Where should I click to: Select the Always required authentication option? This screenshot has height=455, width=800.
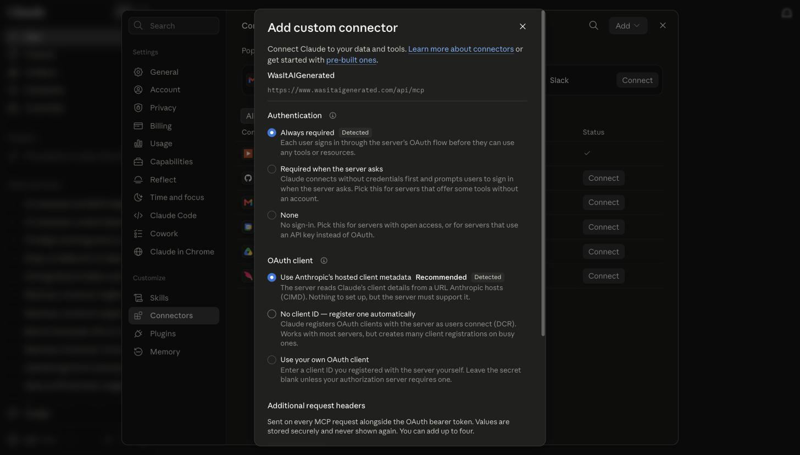pyautogui.click(x=272, y=132)
